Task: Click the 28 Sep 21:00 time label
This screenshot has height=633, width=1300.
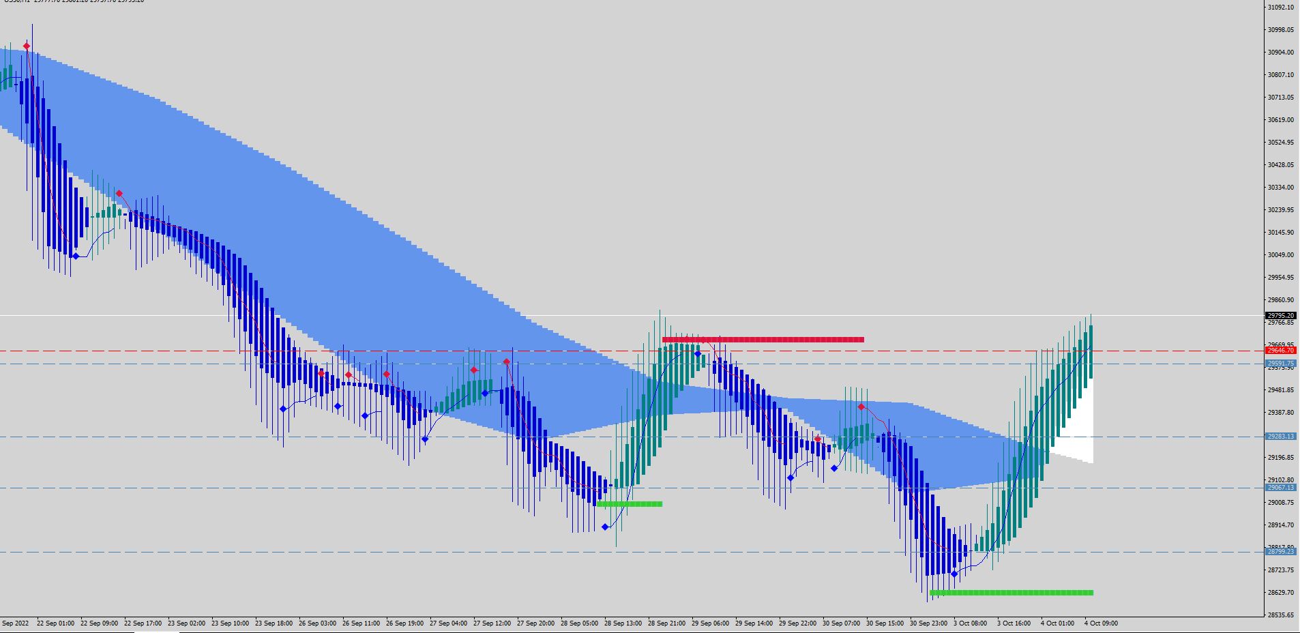Action: [666, 623]
